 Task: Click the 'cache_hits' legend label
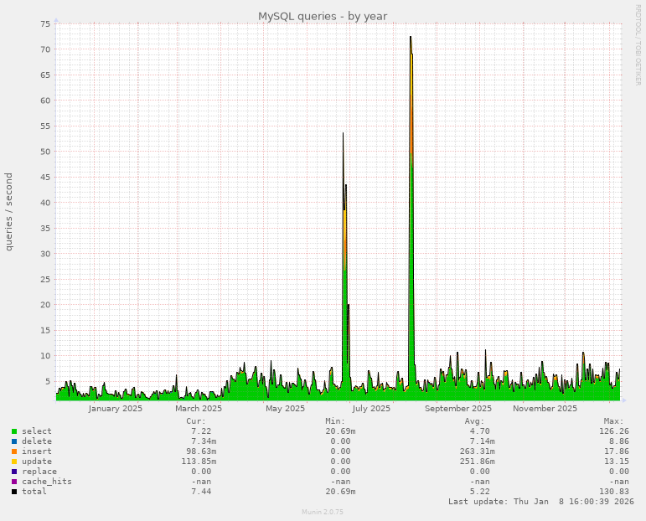47,482
